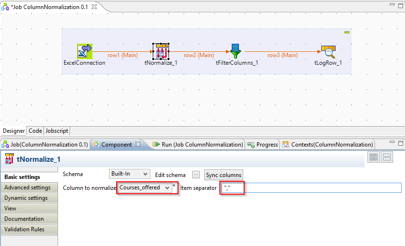Viewport: 405px width, 246px height.
Task: Select the row3 (Main) connection label
Action: click(283, 55)
